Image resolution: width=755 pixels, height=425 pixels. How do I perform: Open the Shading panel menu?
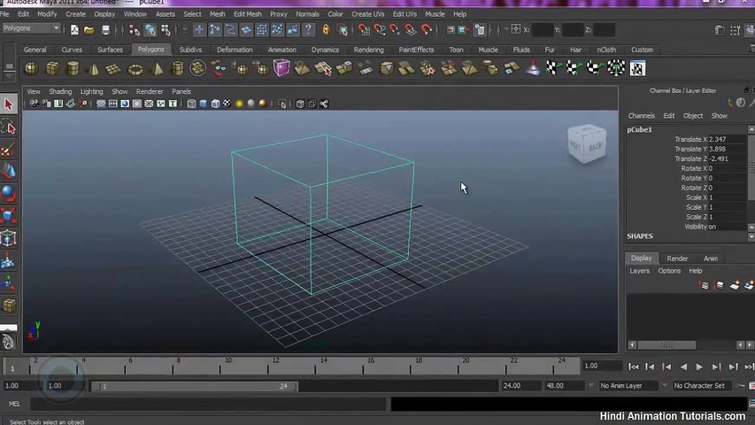click(x=60, y=91)
